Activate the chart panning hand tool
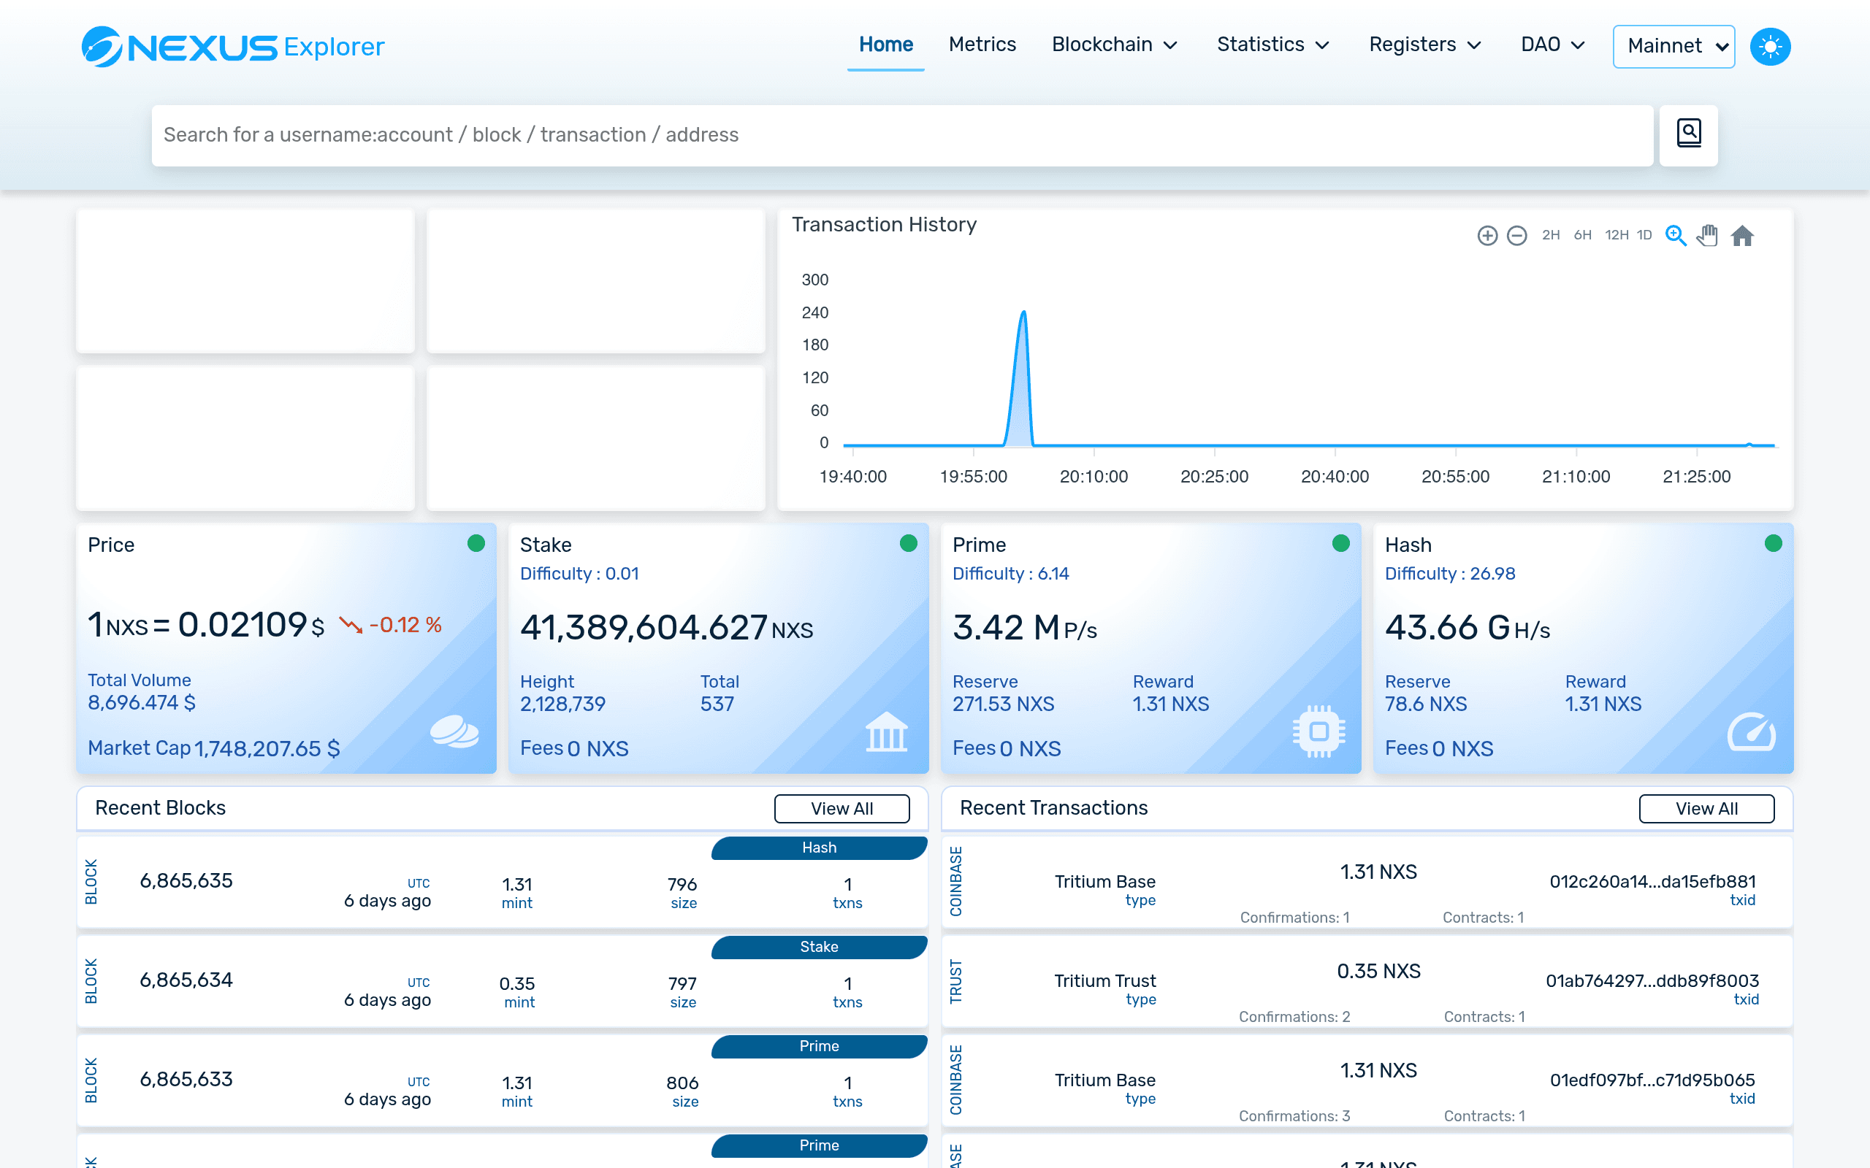 click(x=1708, y=236)
